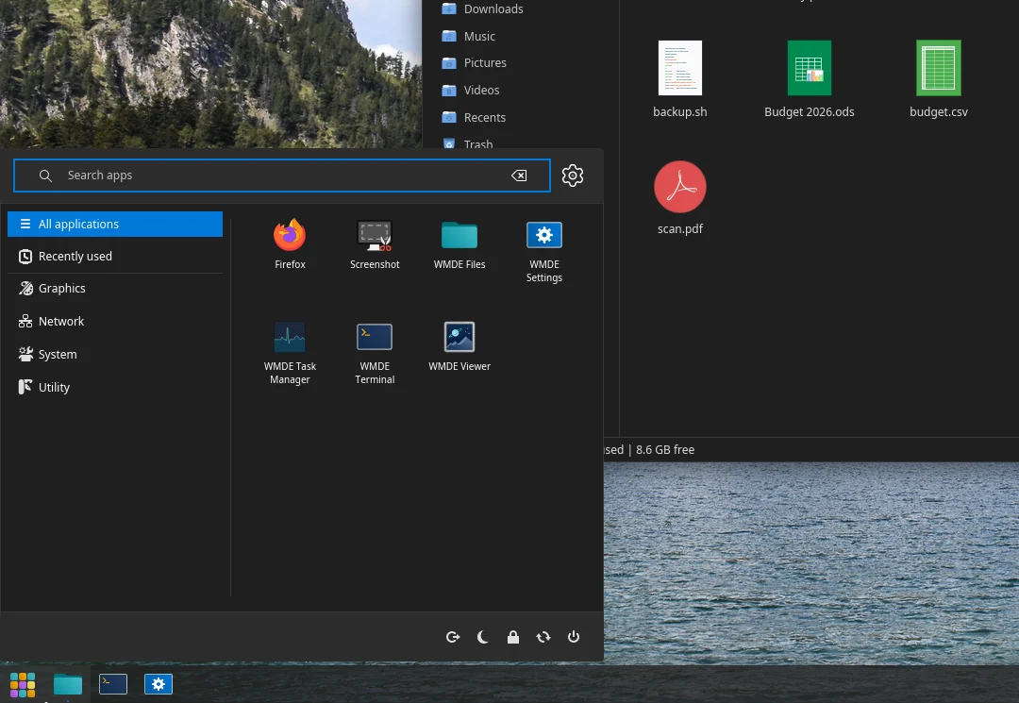The height and width of the screenshot is (703, 1019).
Task: Open the terminal from the taskbar
Action: pos(113,684)
